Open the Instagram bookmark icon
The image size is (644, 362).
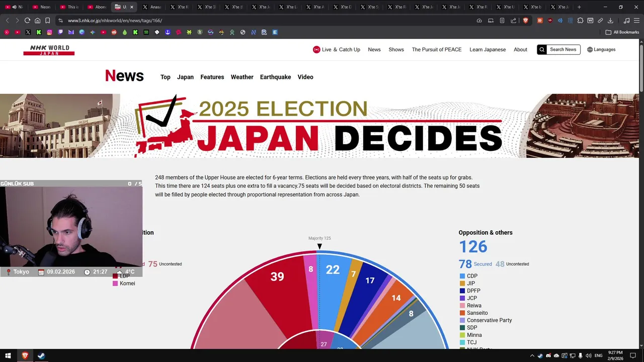click(50, 32)
